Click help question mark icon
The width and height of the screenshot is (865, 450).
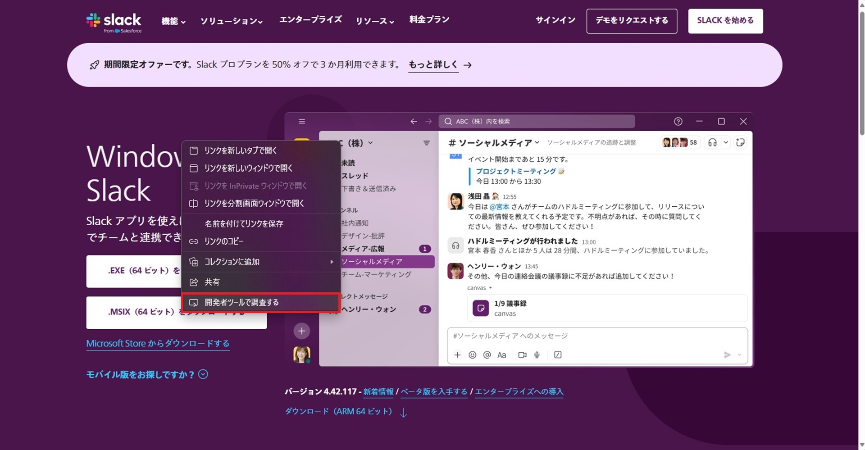point(678,121)
